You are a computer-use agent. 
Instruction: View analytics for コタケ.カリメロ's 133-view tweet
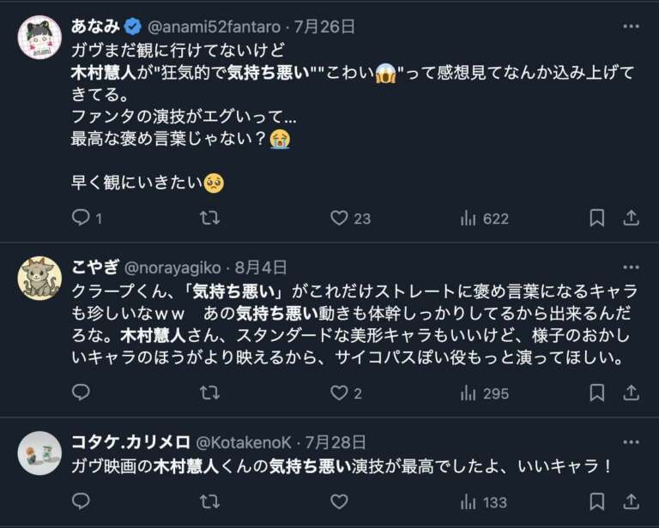[469, 501]
